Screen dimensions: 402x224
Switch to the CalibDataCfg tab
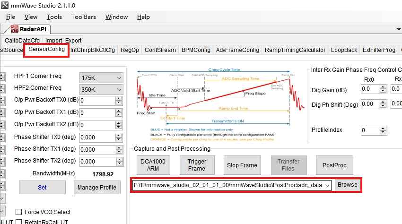(22, 41)
